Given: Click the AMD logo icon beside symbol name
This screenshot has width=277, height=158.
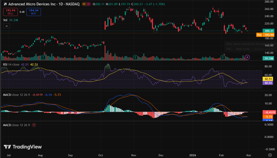Looking at the screenshot, I should (5, 4).
